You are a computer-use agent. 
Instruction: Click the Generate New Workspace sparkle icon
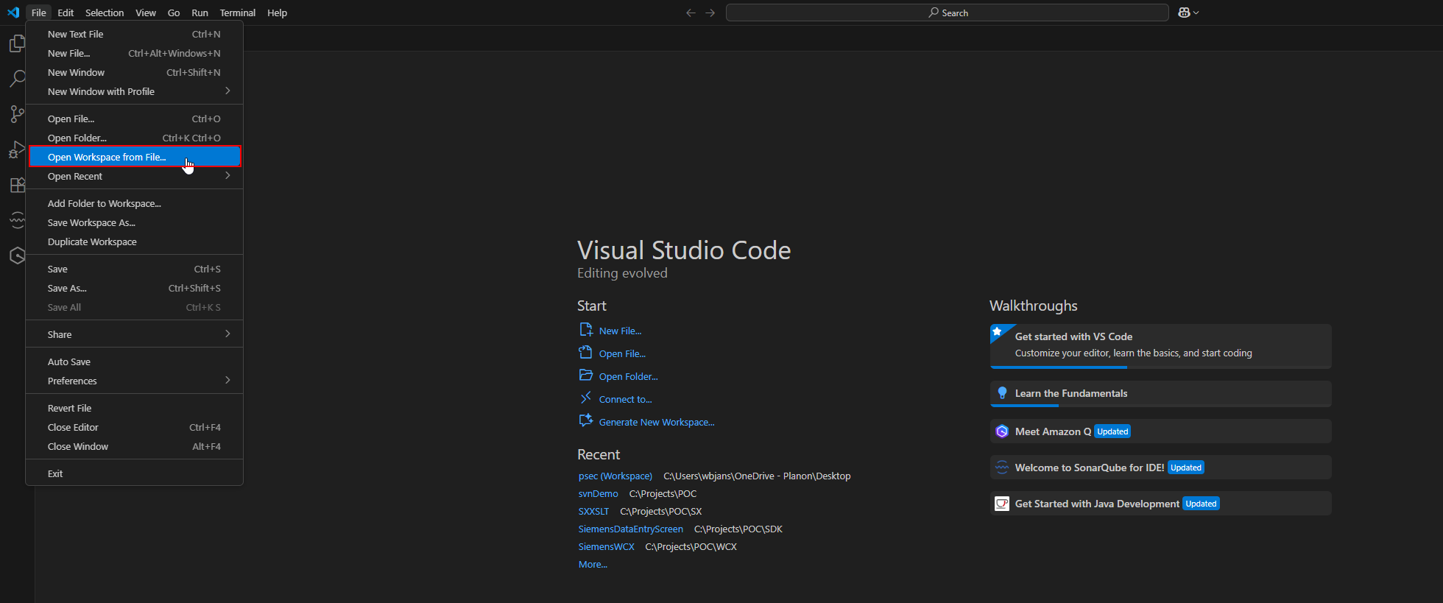coord(585,421)
